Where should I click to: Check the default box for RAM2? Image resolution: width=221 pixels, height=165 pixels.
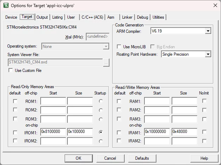pos(119,110)
